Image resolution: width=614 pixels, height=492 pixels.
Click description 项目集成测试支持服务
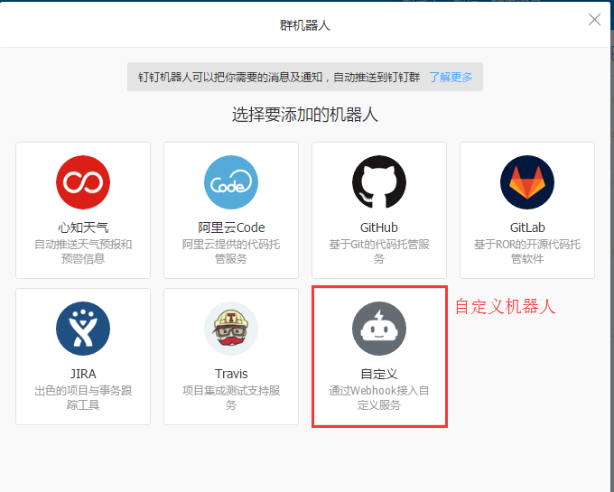click(x=231, y=397)
